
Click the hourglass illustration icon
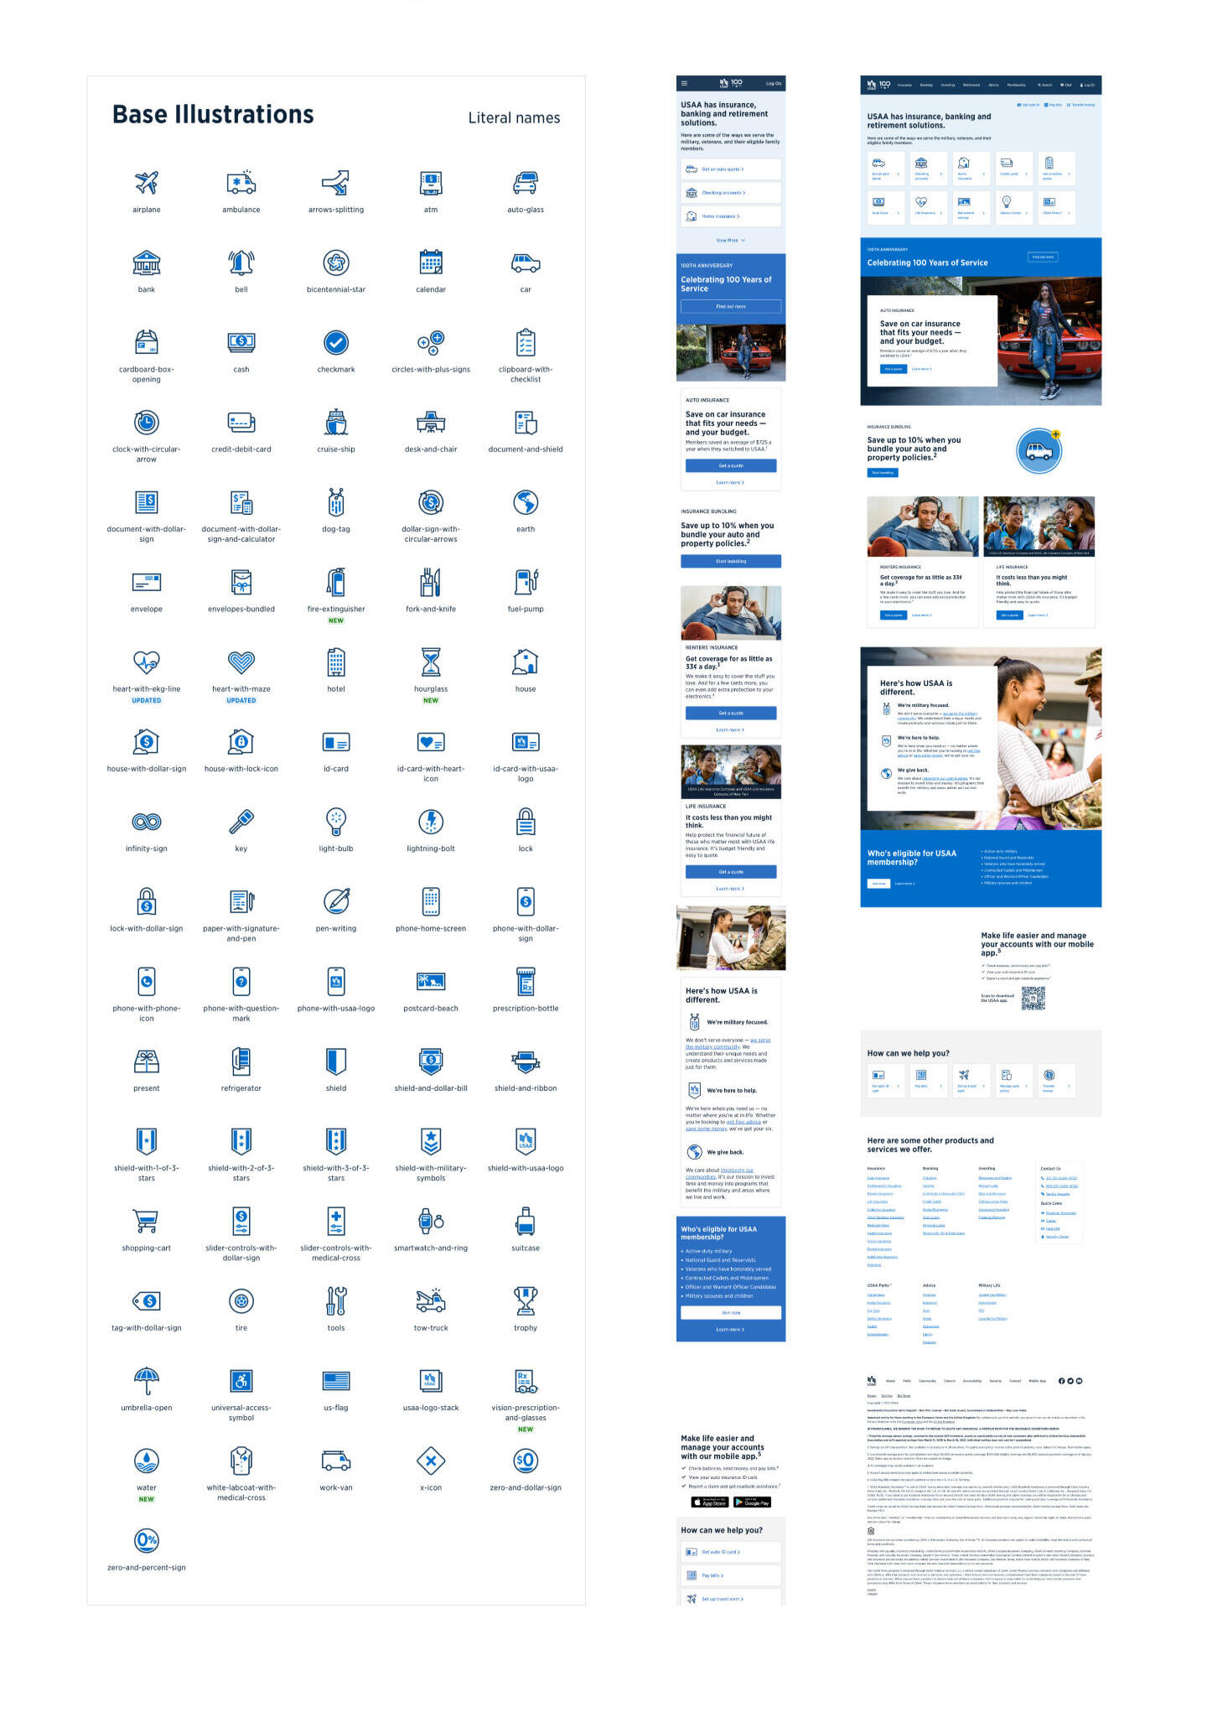[x=431, y=662]
